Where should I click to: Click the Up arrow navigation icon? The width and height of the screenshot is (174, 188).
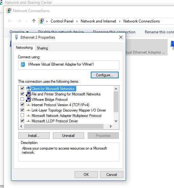tap(34, 21)
